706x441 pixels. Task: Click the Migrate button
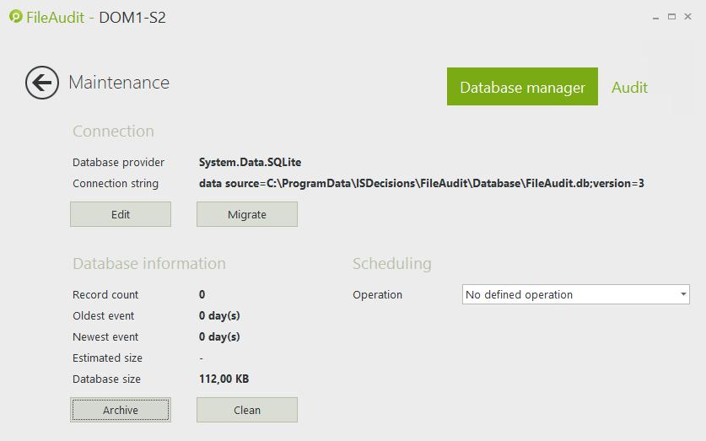[247, 214]
